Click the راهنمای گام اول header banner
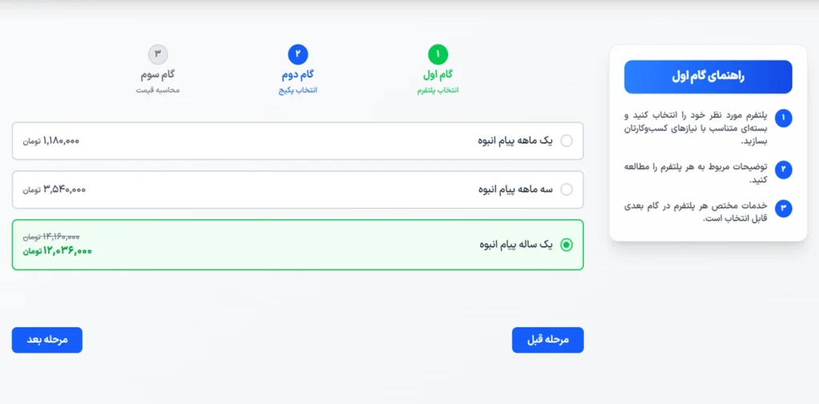 [x=708, y=77]
